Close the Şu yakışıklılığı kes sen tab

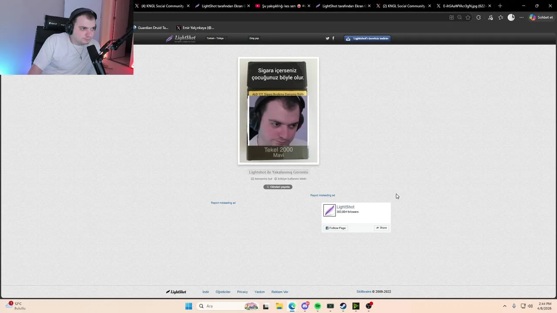(x=309, y=6)
